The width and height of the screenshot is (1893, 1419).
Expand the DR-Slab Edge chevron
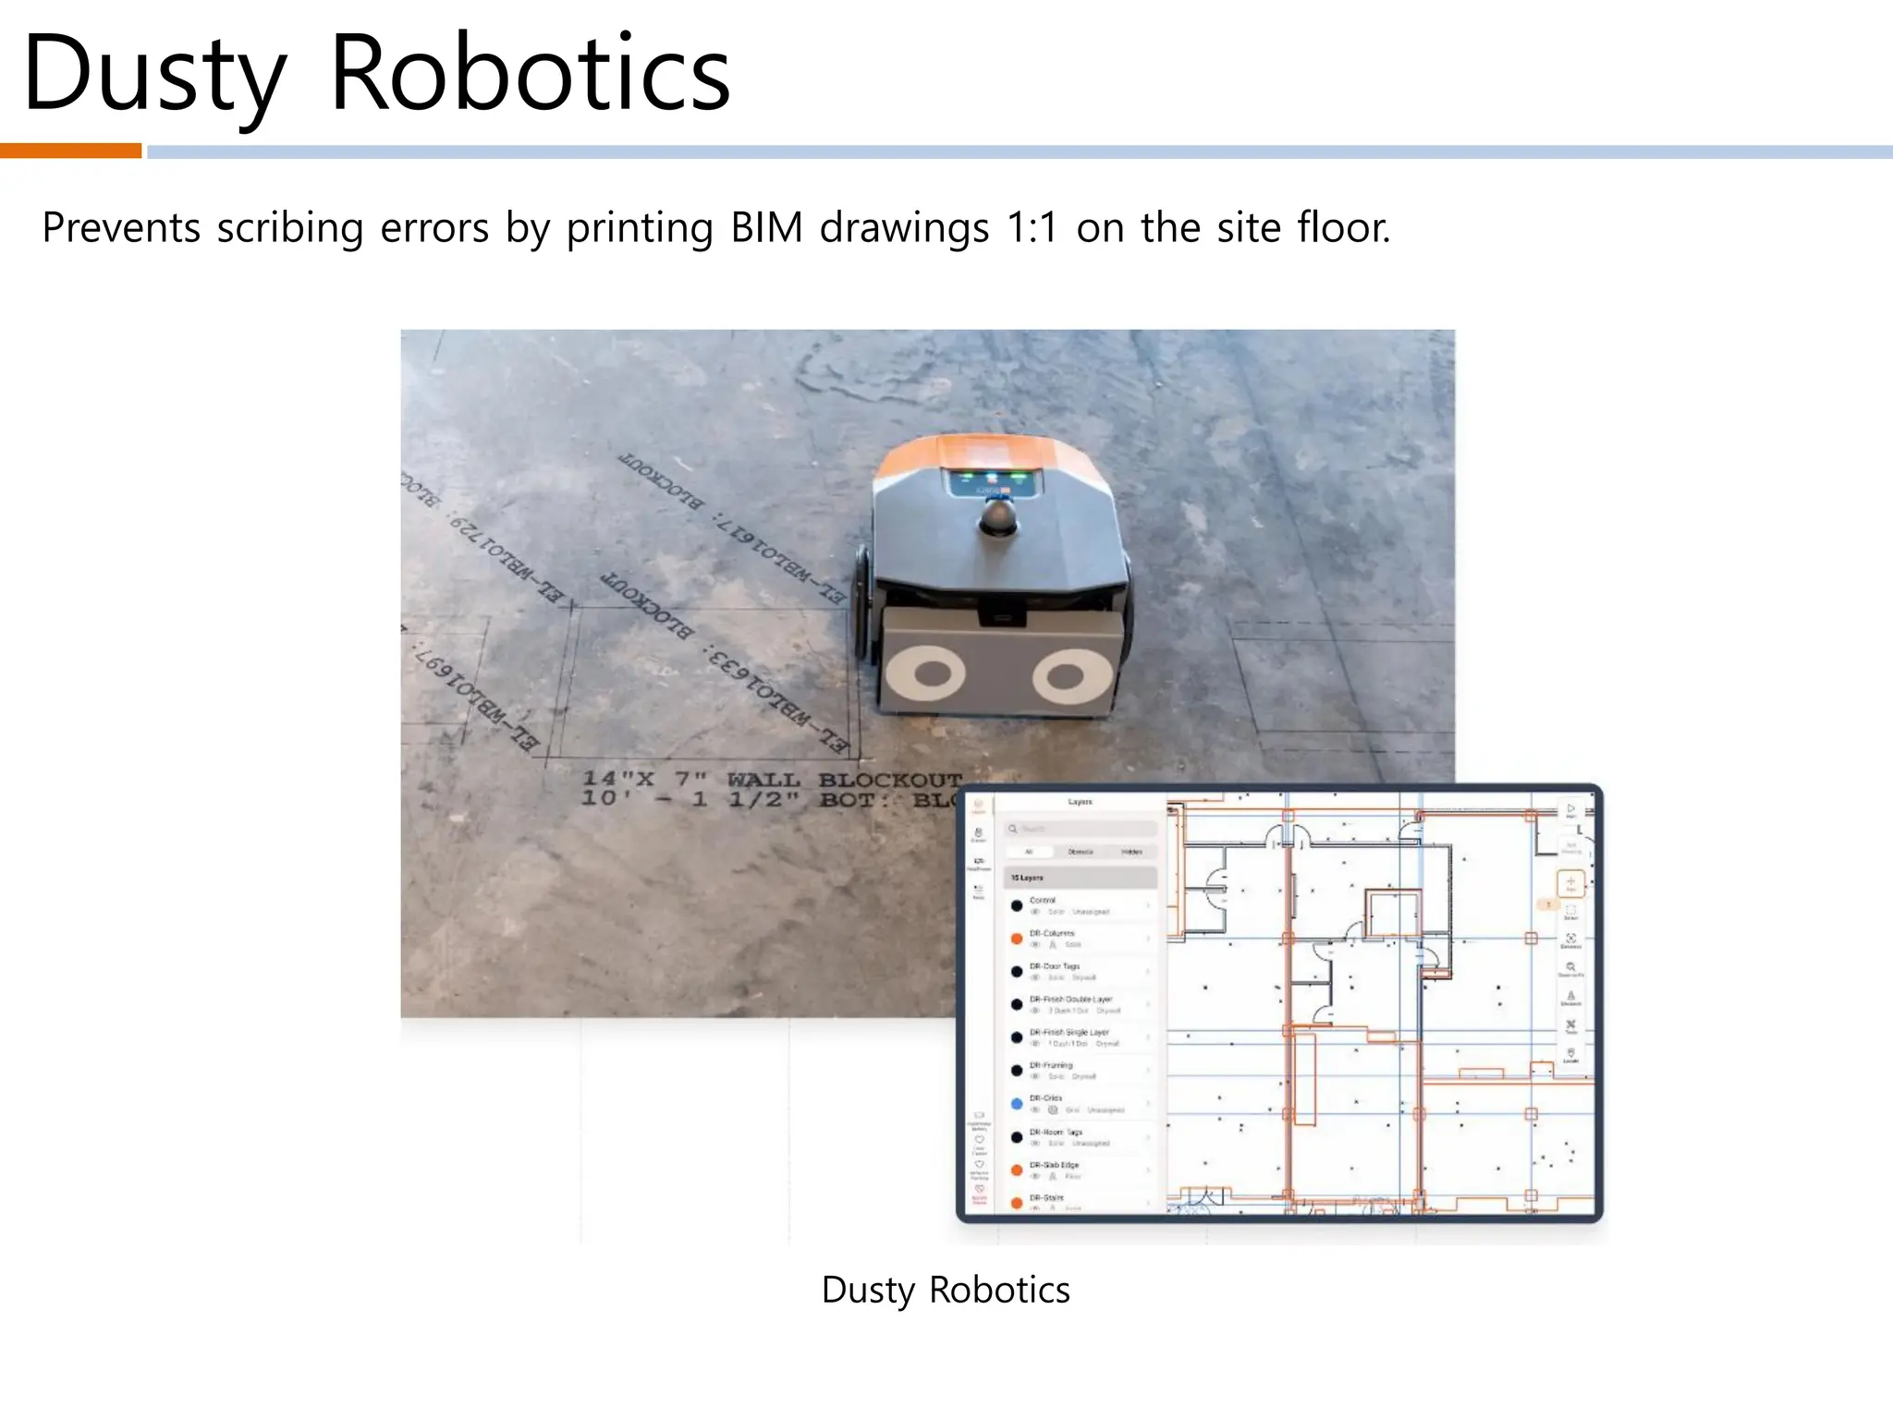[x=1148, y=1170]
